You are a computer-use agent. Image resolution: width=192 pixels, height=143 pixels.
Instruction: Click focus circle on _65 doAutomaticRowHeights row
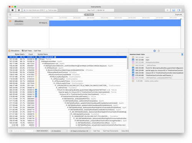tap(126, 112)
